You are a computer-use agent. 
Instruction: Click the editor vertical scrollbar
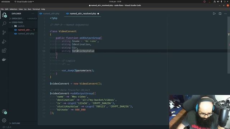[229, 46]
